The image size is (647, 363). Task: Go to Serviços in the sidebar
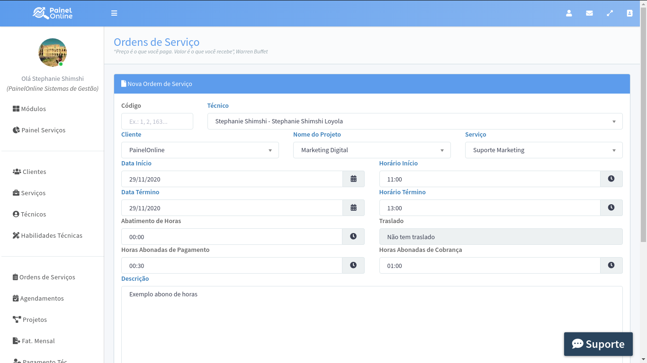click(29, 193)
